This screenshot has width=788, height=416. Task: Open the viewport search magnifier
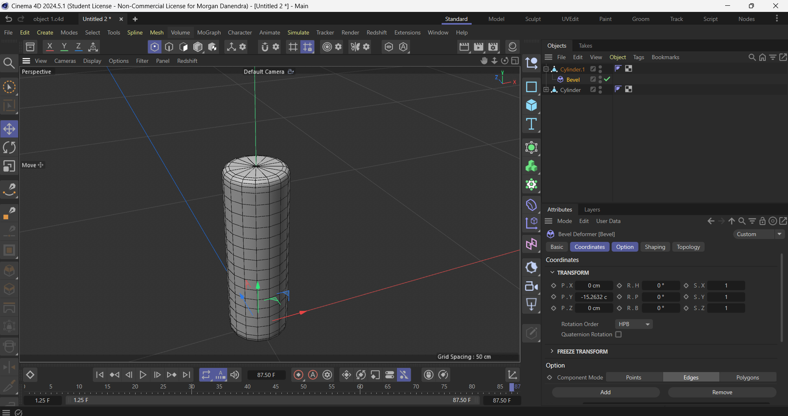coord(9,63)
